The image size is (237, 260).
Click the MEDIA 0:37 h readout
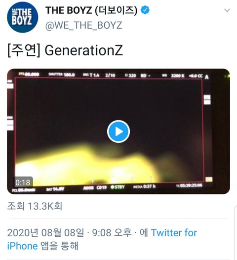(144, 186)
